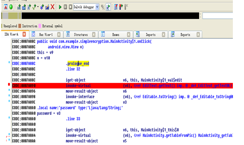Switch to the Exports tab
The height and width of the screenshot is (145, 244).
pyautogui.click(x=185, y=35)
